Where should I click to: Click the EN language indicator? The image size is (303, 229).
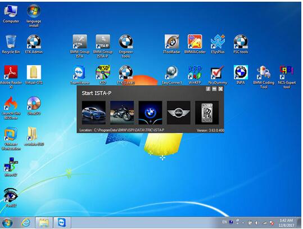pyautogui.click(x=224, y=222)
